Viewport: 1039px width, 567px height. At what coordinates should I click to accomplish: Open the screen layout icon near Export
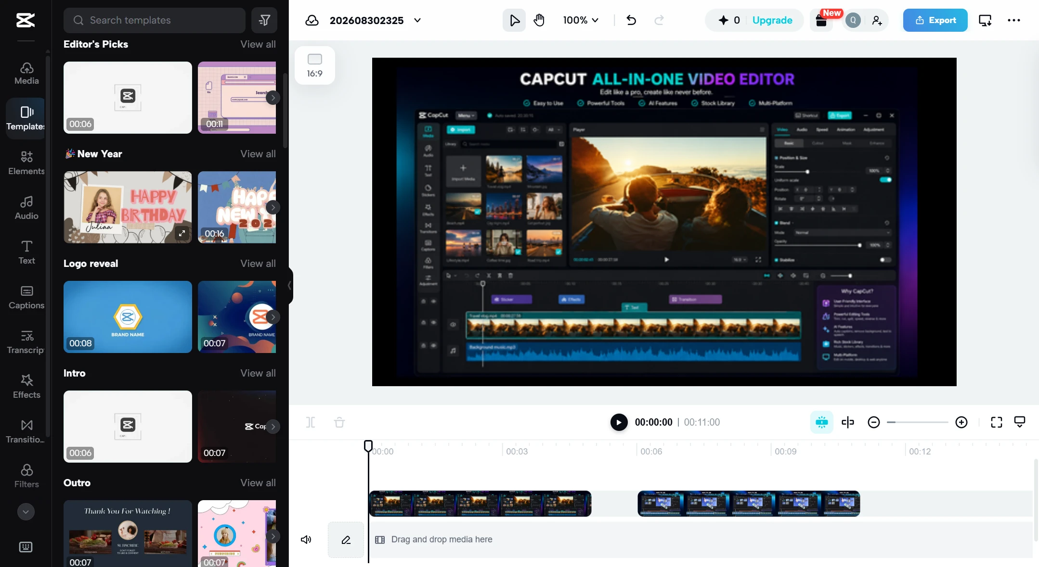pos(985,20)
